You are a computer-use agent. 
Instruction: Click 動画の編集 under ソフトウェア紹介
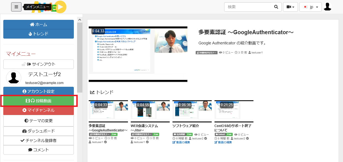(x=181, y=142)
